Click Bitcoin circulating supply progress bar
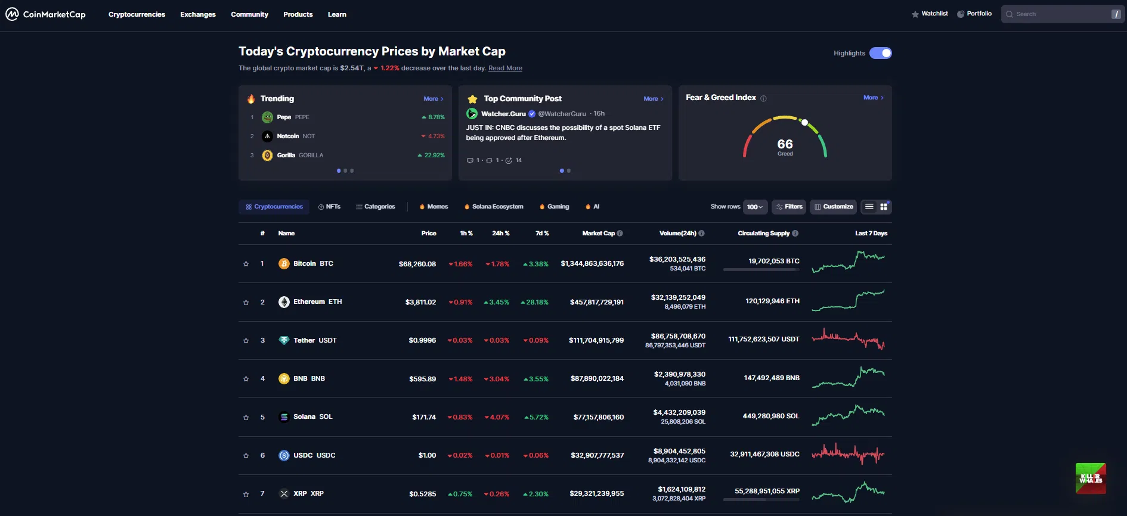The width and height of the screenshot is (1127, 516). coord(761,270)
